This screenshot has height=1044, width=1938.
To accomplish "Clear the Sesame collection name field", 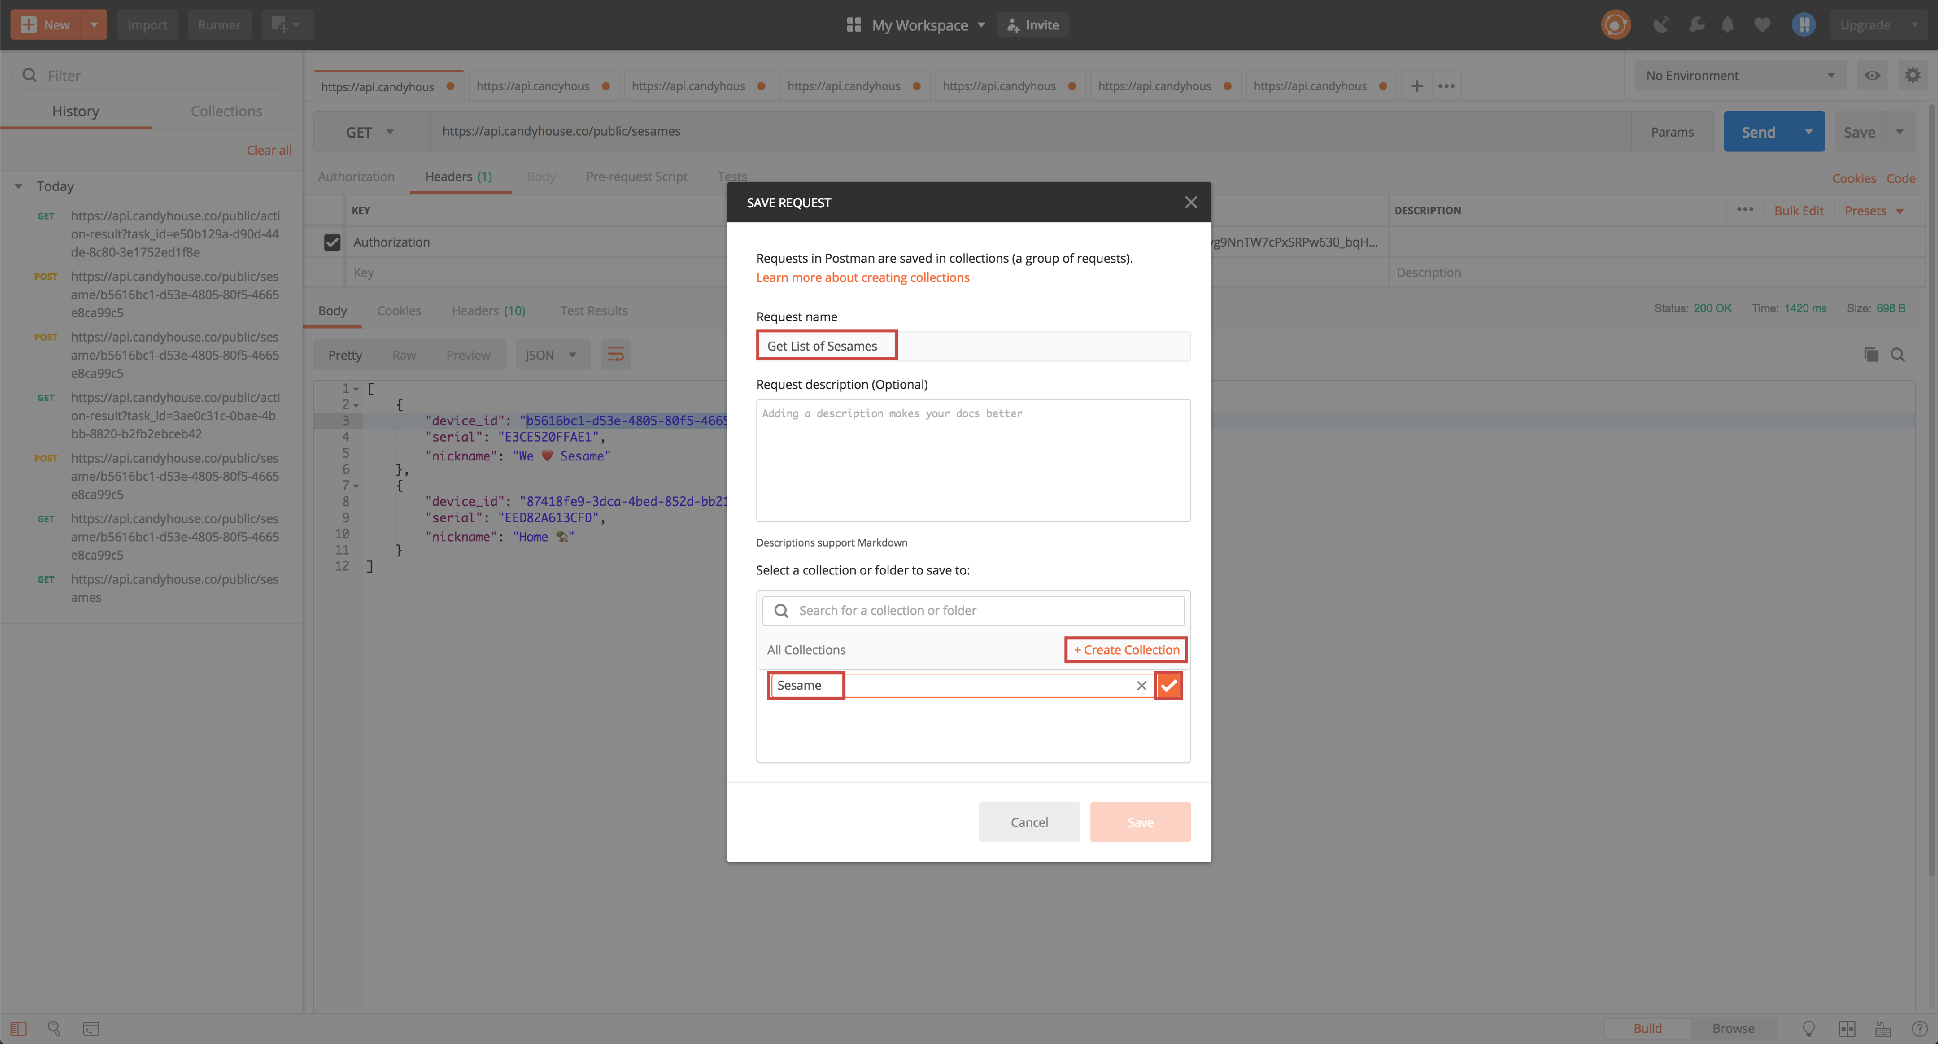I will tap(1141, 685).
